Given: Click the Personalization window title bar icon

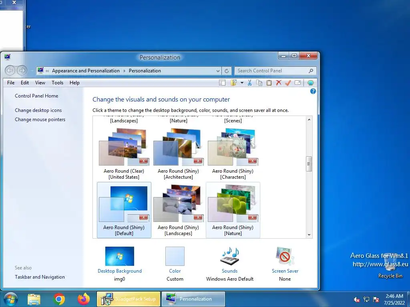Looking at the screenshot, I should [7, 57].
